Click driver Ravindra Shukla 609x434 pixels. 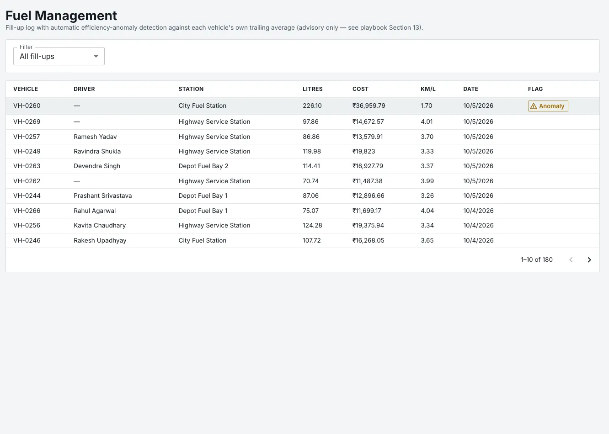pyautogui.click(x=97, y=151)
